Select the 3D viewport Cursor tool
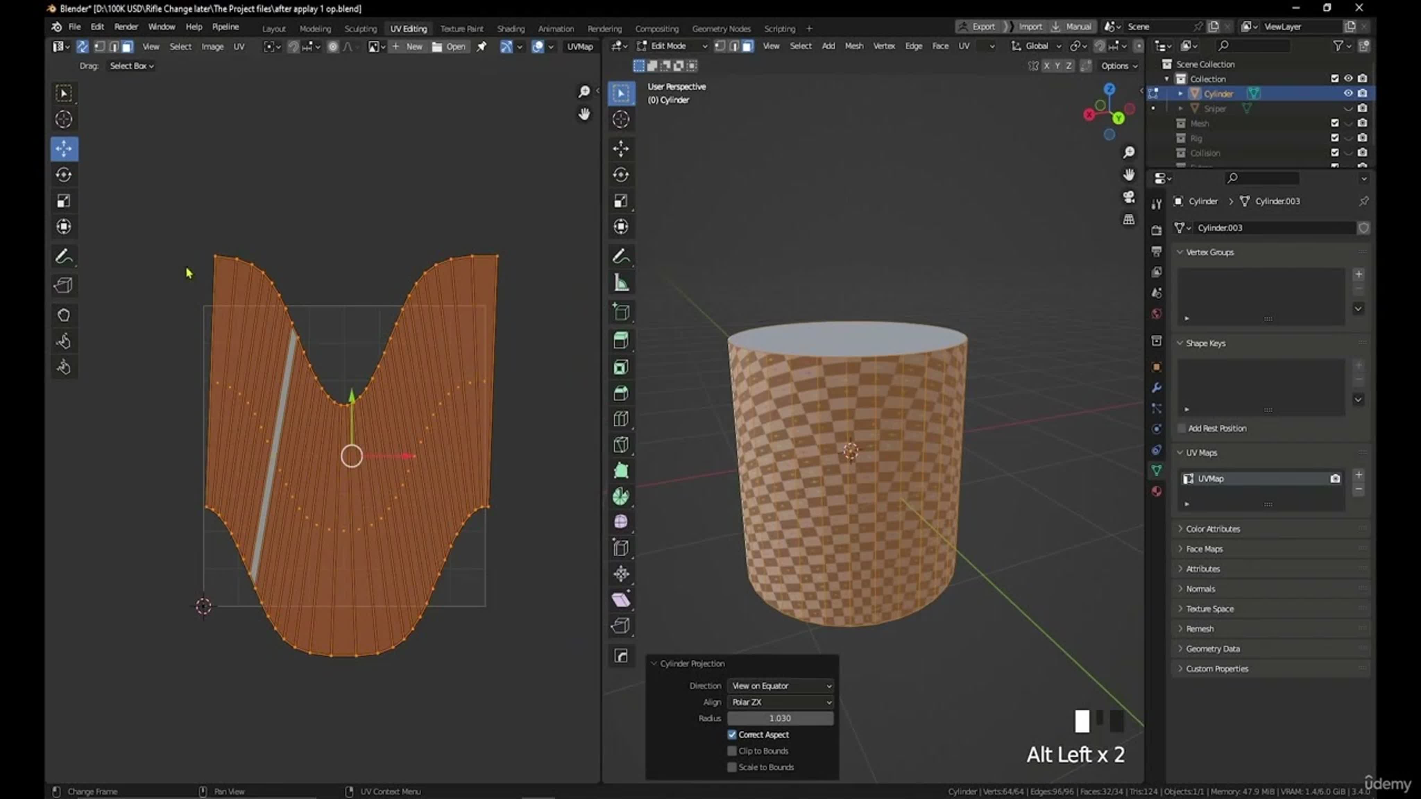Image resolution: width=1421 pixels, height=799 pixels. pos(621,119)
